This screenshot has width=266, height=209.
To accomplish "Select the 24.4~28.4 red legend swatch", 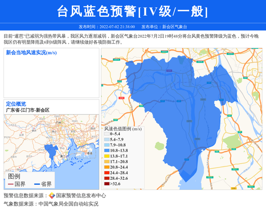I will coord(106,173).
